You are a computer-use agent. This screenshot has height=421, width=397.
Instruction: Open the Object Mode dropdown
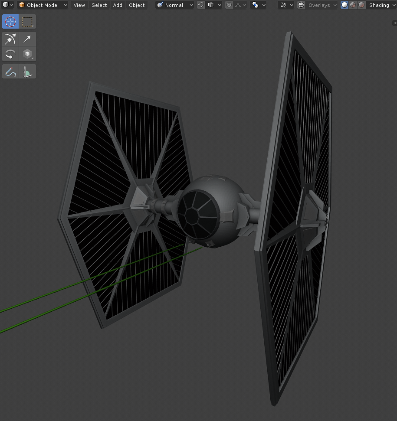pos(43,5)
